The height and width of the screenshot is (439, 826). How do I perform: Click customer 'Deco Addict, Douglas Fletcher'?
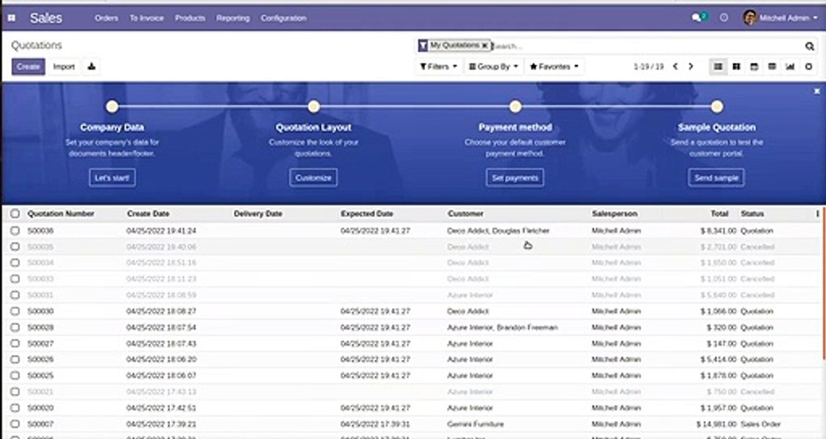[498, 230]
